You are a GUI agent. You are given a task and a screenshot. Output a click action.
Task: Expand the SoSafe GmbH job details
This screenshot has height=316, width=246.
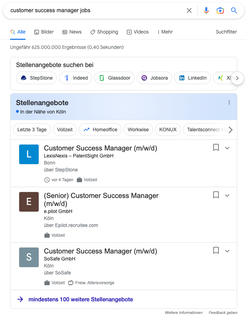(227, 251)
